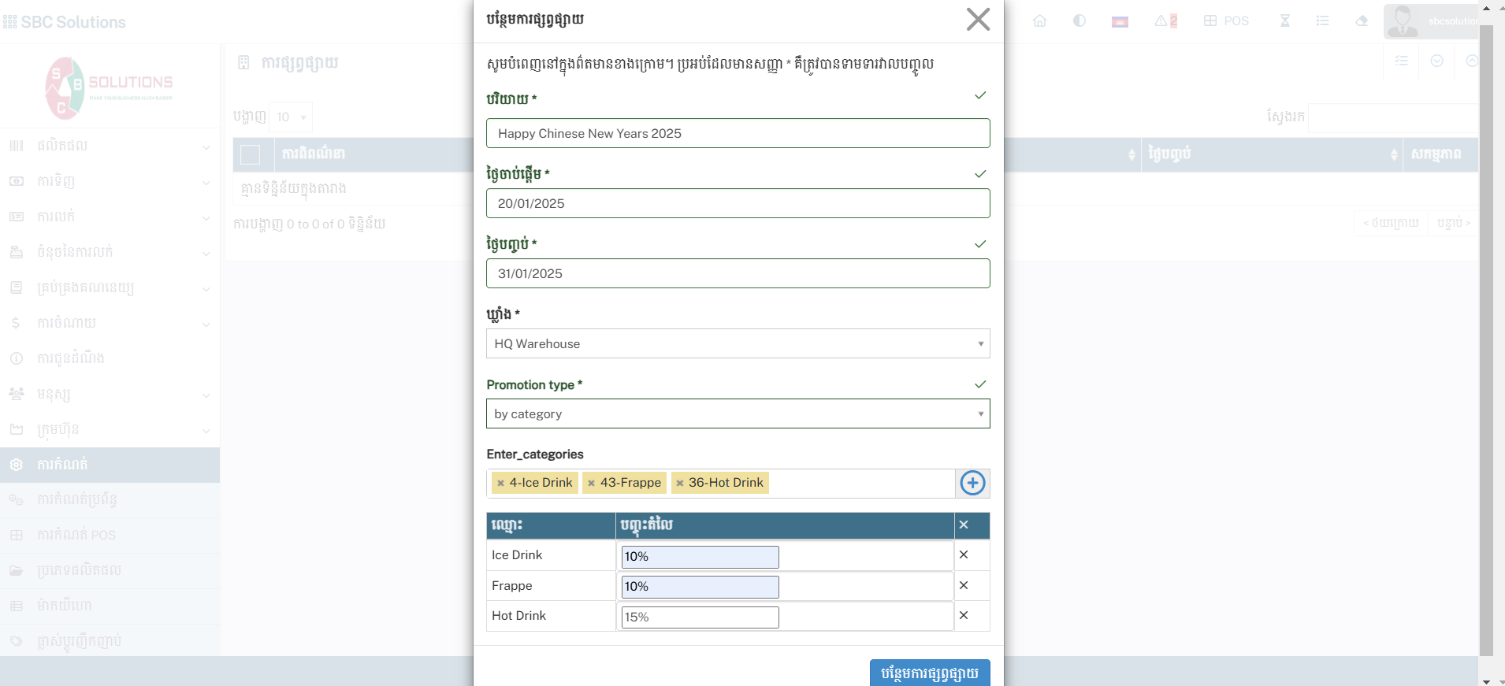Viewport: 1505px width, 686px height.
Task: Click the Hot Drink 15% discount field
Action: (x=700, y=617)
